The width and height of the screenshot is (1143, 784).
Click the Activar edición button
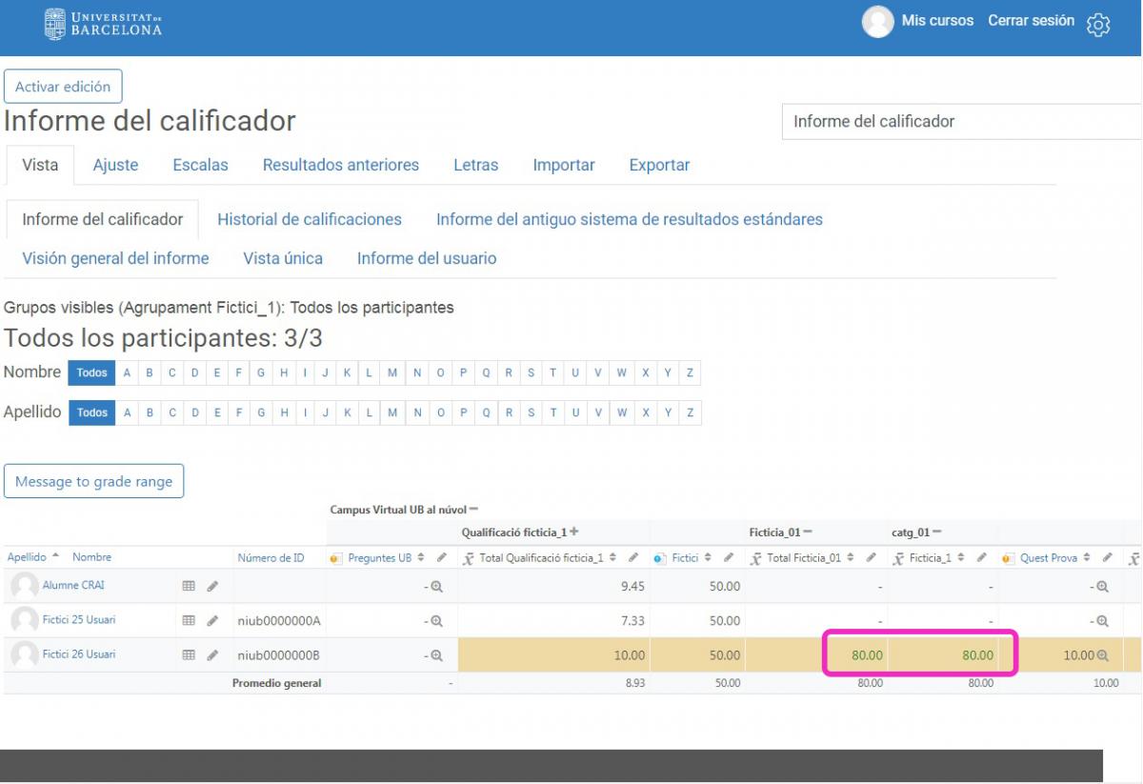[63, 87]
